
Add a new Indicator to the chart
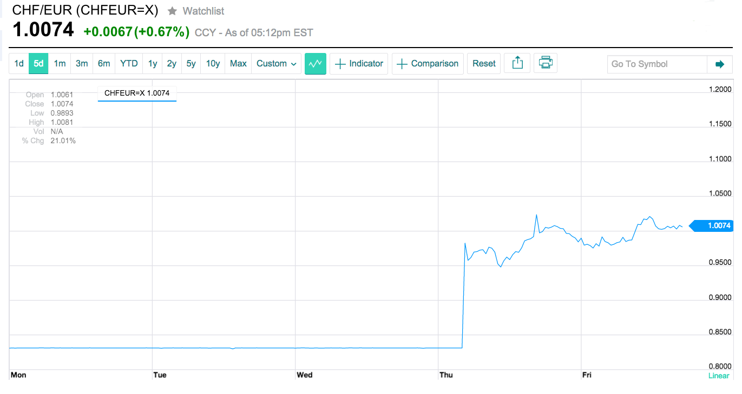(x=359, y=64)
